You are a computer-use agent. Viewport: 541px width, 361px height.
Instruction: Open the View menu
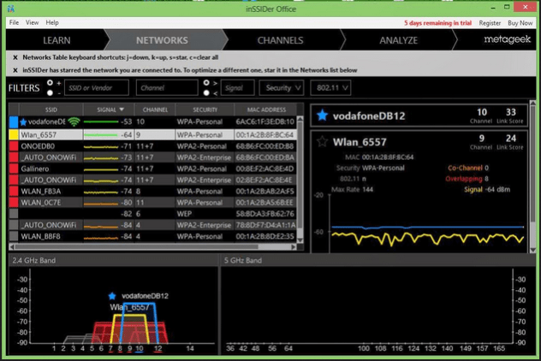pos(32,22)
